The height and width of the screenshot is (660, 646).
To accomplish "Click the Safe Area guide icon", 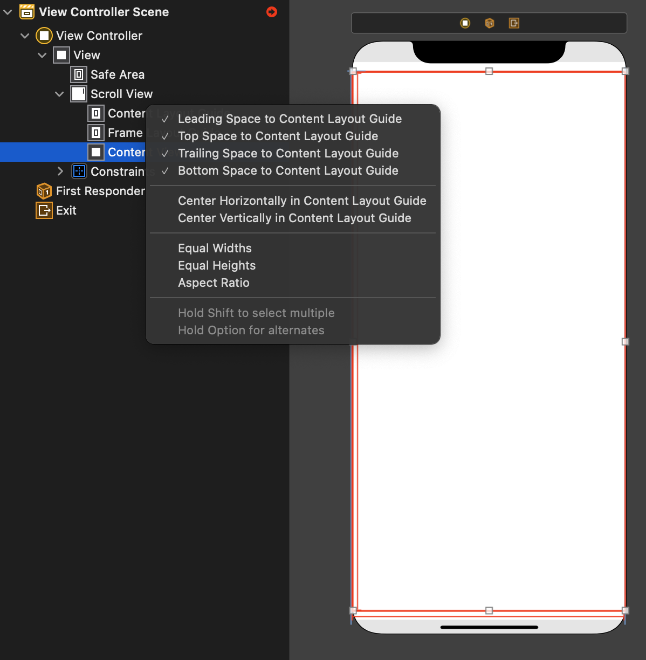I will pyautogui.click(x=79, y=74).
